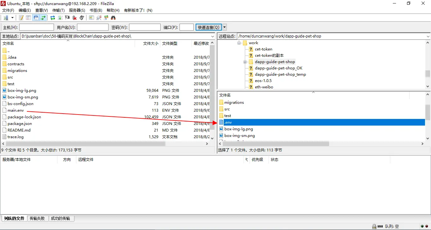Select the local README.md file

pos(19,130)
